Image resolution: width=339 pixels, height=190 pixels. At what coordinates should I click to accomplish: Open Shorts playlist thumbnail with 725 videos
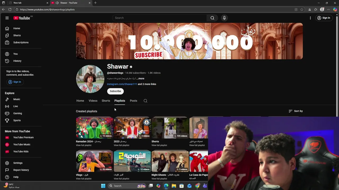pos(170,128)
